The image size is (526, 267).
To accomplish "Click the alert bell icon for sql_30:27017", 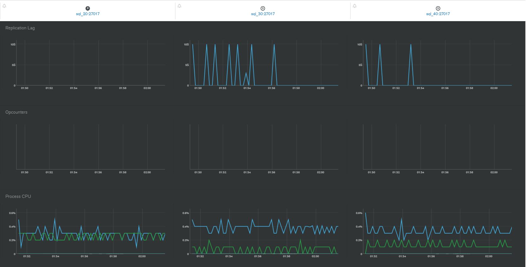I will [180, 6].
